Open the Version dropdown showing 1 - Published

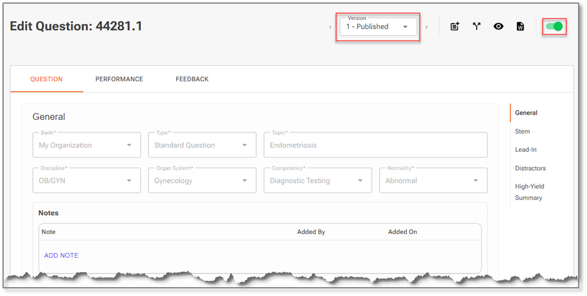pyautogui.click(x=378, y=27)
